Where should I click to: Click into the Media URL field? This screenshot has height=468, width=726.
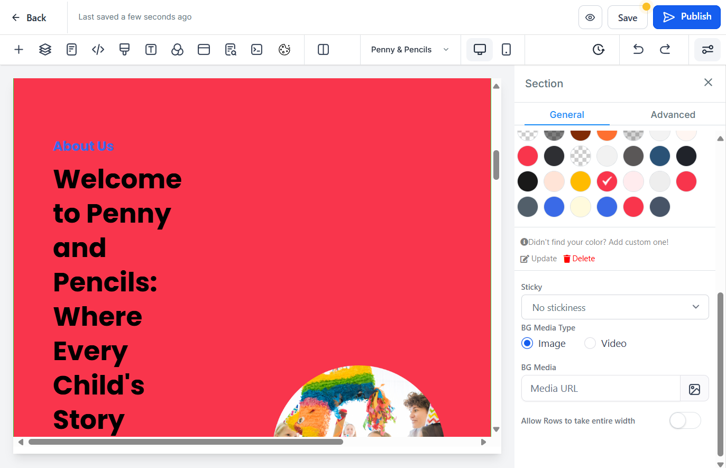[601, 389]
